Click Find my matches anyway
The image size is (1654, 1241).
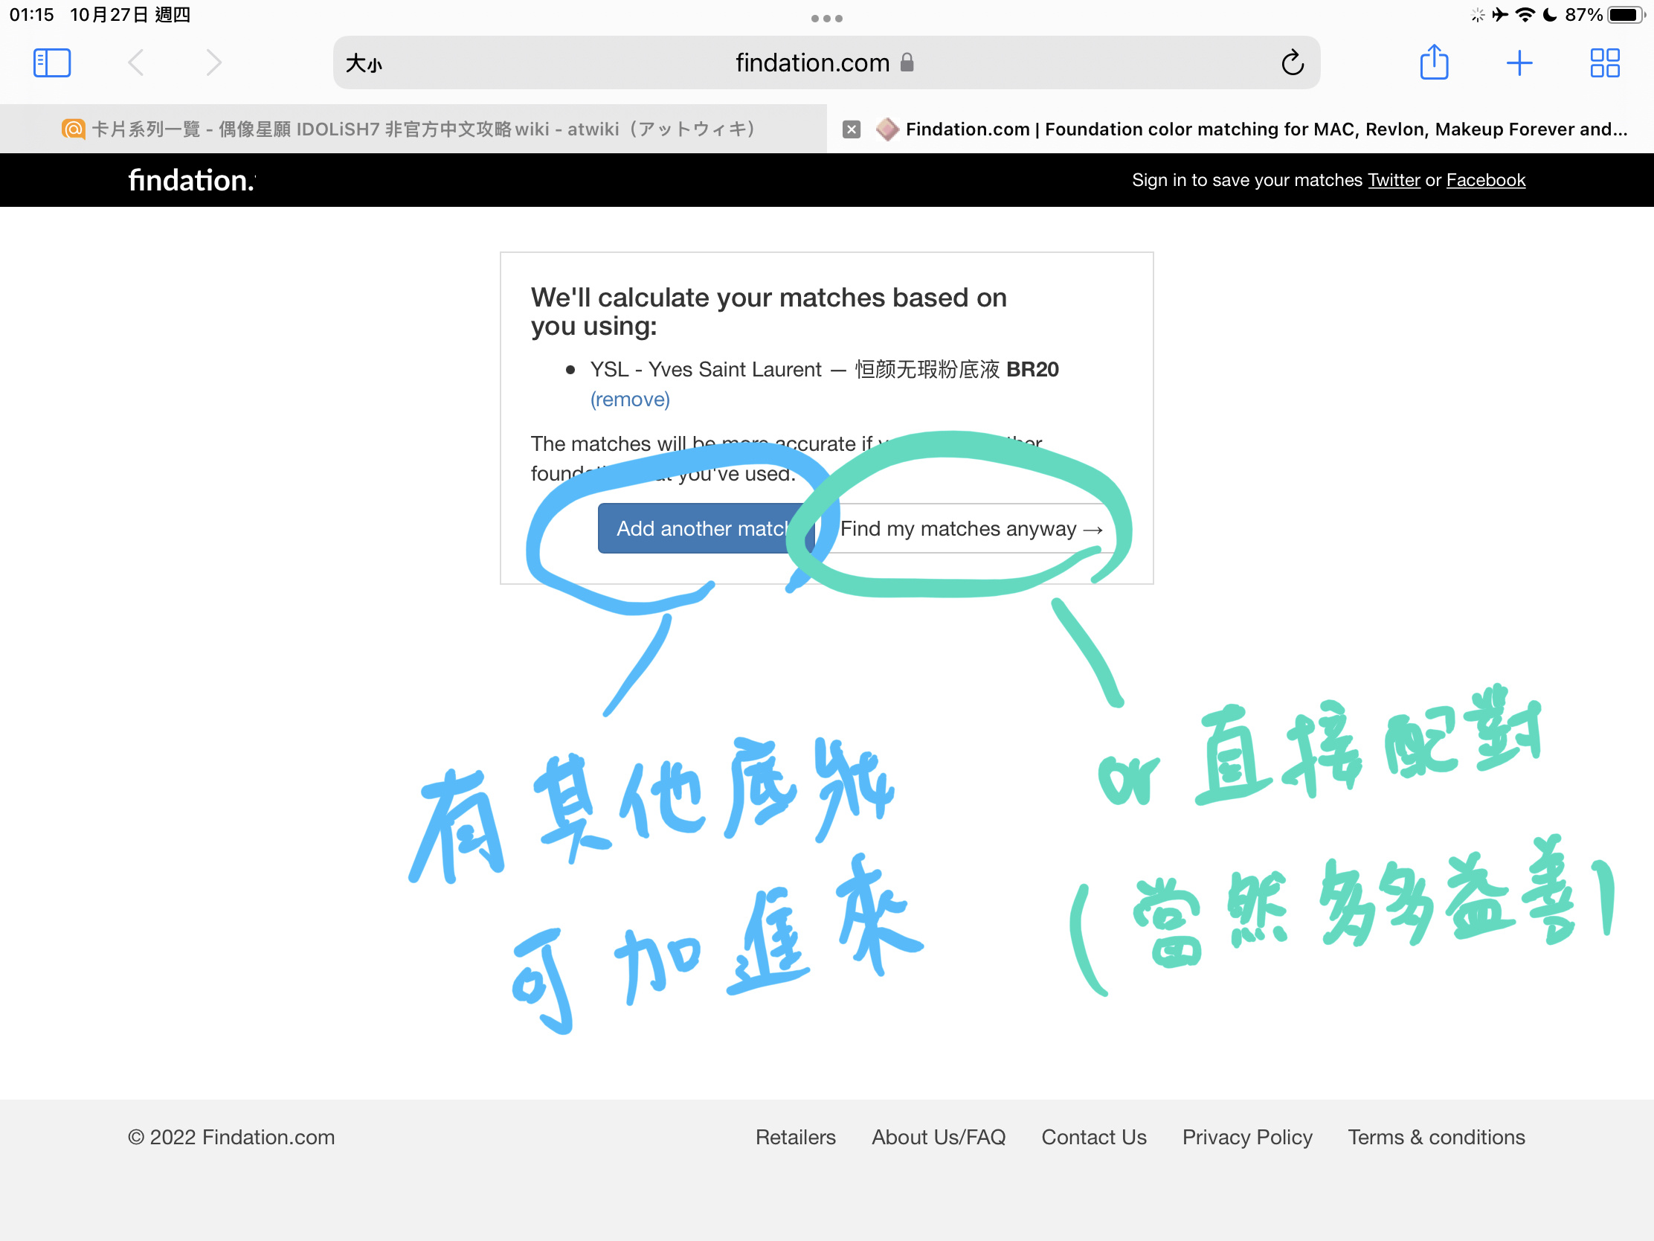(x=971, y=528)
